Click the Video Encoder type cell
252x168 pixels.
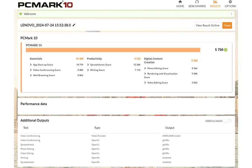(x=99, y=136)
